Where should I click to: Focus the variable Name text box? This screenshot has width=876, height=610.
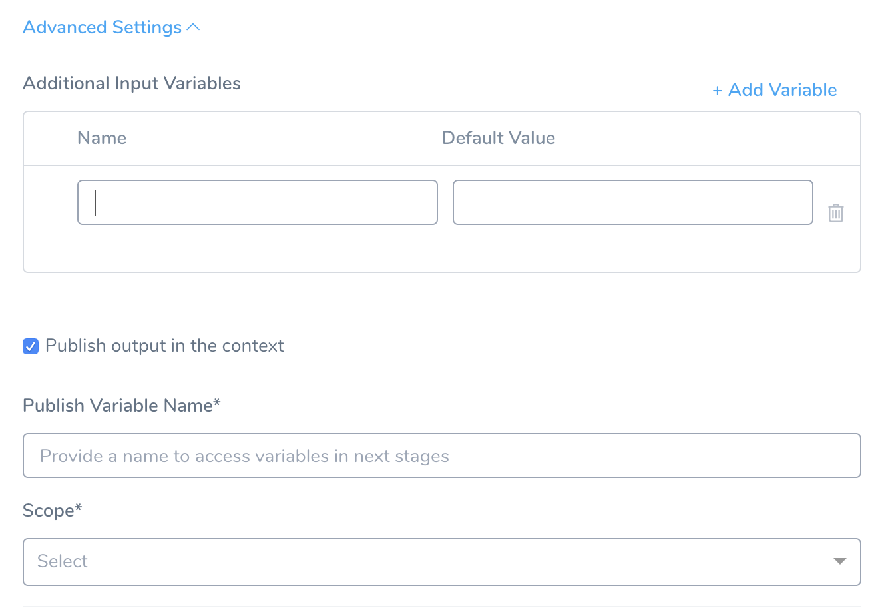click(258, 202)
